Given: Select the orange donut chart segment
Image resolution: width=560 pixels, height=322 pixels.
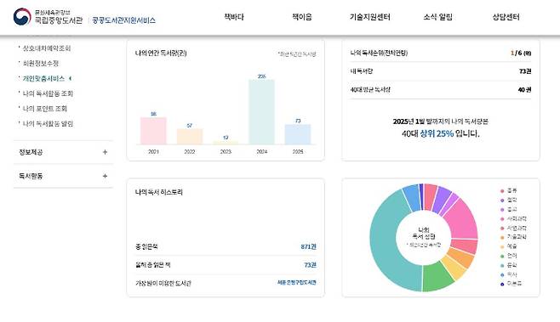Looking at the screenshot, I should [x=462, y=257].
